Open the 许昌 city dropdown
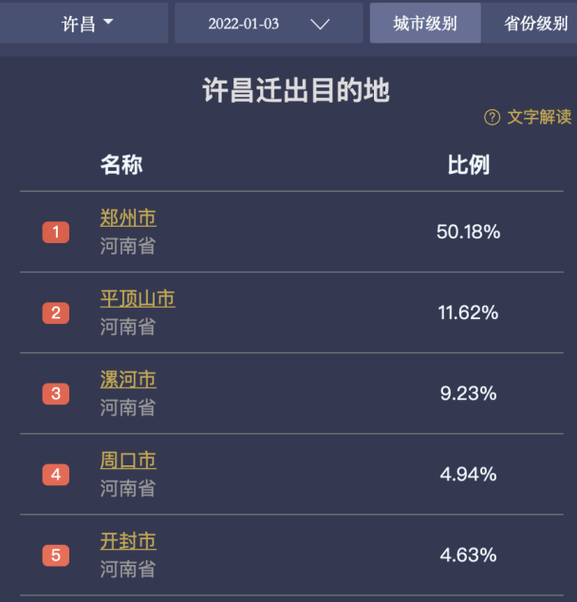Screen dimensions: 577x602 coord(84,23)
